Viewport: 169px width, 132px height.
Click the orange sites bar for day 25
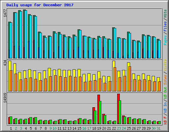[x=130, y=79]
